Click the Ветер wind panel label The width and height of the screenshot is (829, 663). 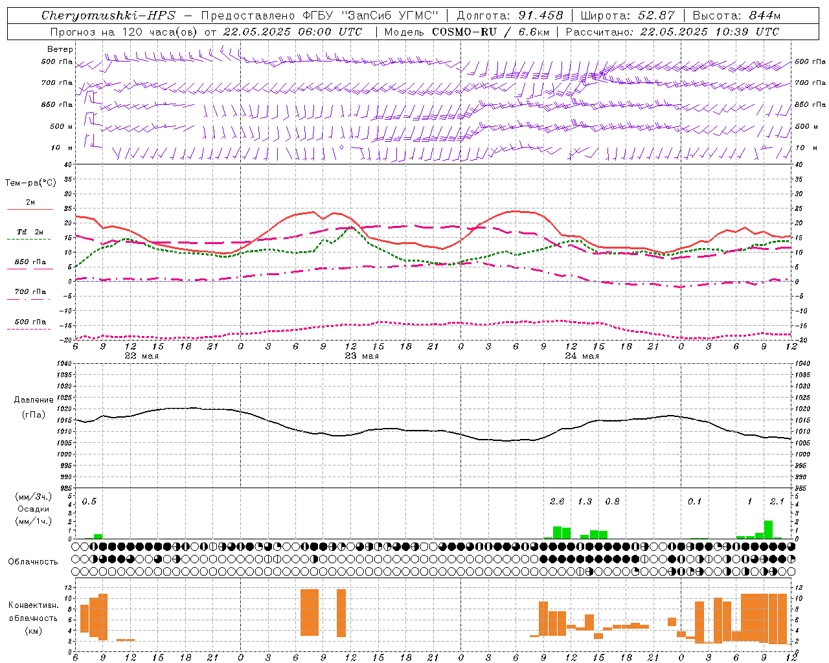click(x=60, y=49)
